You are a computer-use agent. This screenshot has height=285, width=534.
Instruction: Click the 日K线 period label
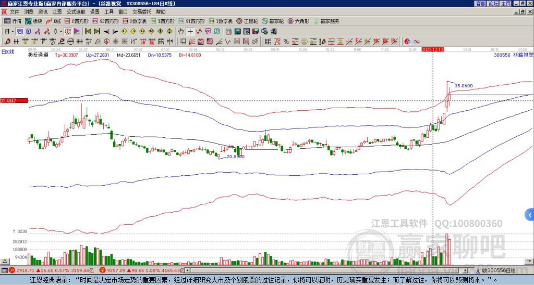(x=7, y=51)
